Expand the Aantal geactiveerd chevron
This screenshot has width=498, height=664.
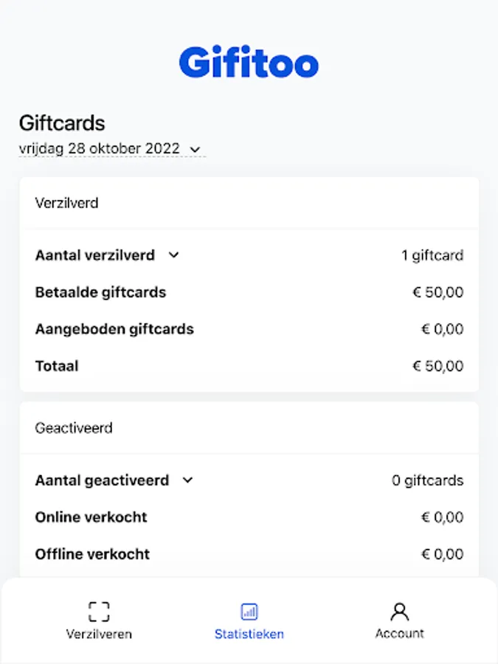[x=187, y=480]
